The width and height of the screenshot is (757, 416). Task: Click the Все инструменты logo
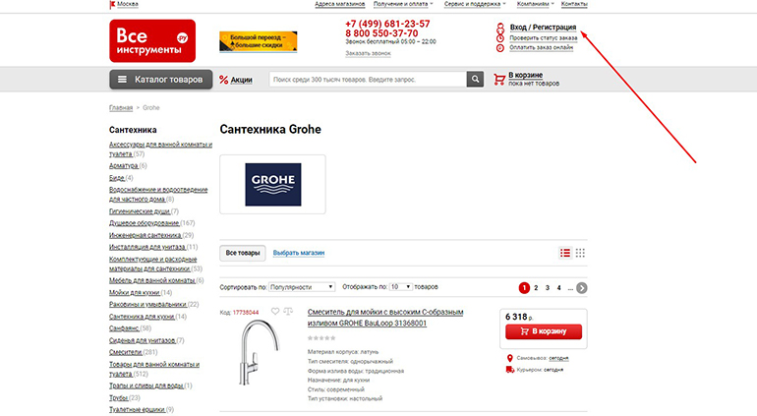(x=152, y=41)
